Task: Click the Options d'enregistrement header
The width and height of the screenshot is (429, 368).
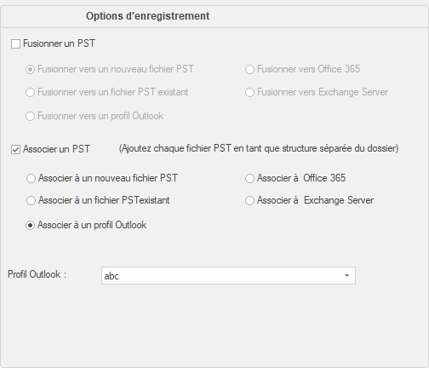Action: pyautogui.click(x=147, y=16)
